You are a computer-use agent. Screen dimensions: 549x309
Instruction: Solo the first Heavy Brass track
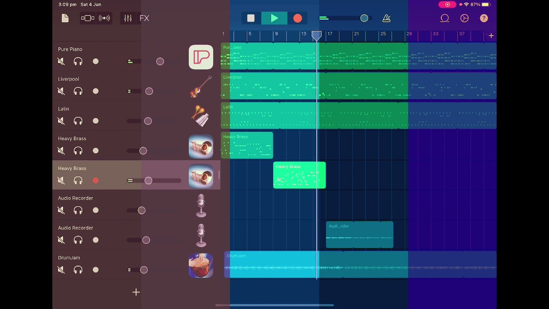[x=78, y=151]
